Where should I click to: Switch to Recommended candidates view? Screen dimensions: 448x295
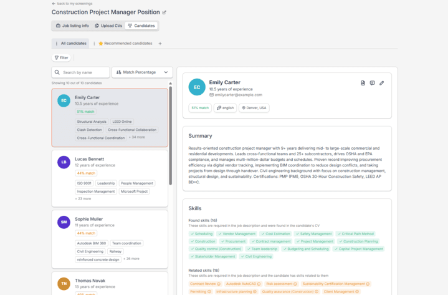click(x=125, y=44)
